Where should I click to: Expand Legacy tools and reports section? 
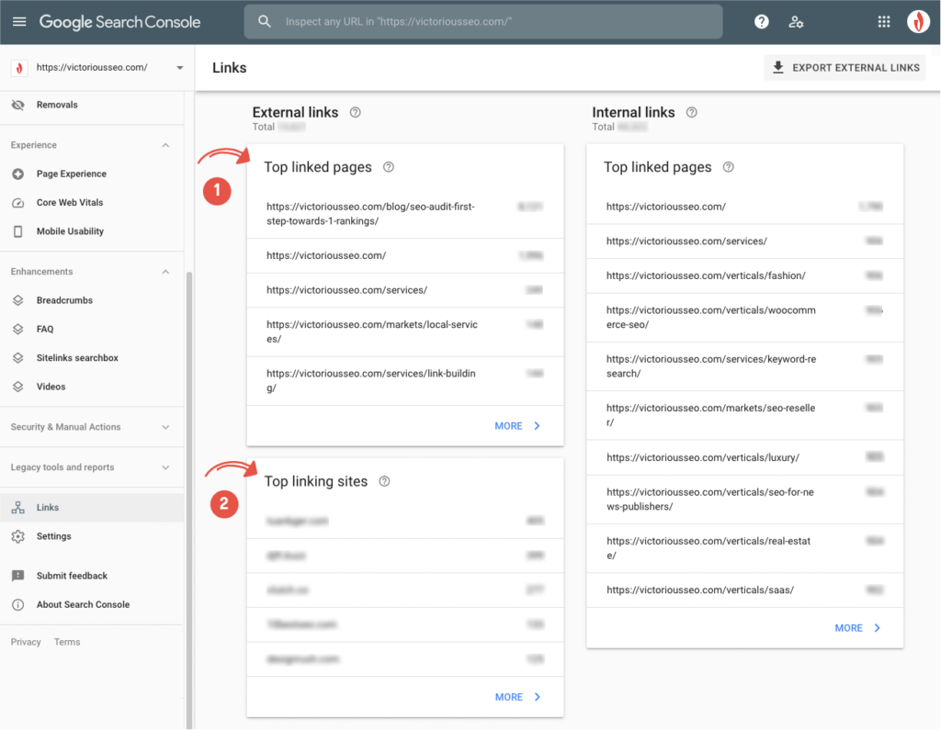[x=165, y=467]
